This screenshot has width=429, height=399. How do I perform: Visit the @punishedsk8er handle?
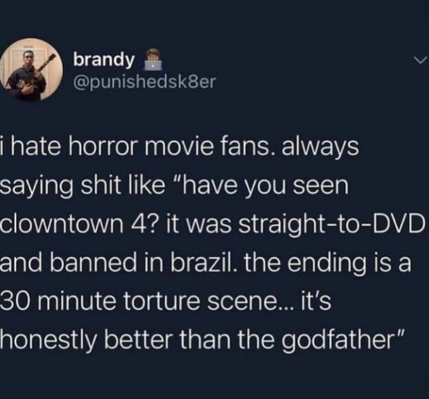pyautogui.click(x=144, y=81)
